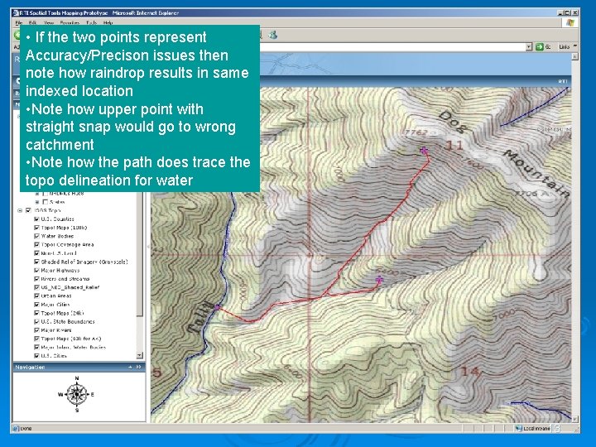The height and width of the screenshot is (447, 596).
Task: Click the 'Done' status bar text
Action: click(26, 429)
